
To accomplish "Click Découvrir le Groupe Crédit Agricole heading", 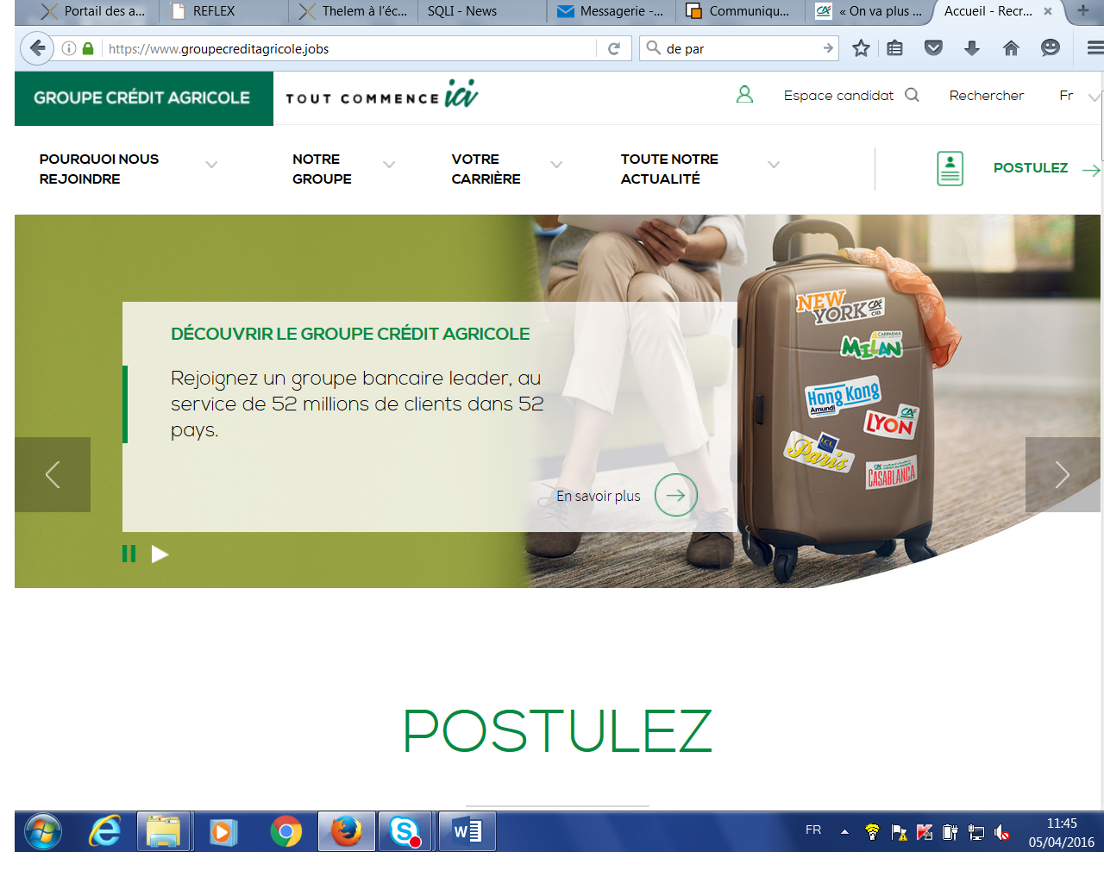I will tap(350, 334).
